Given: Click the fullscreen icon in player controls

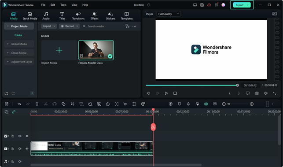Looking at the screenshot, I should click(275, 93).
